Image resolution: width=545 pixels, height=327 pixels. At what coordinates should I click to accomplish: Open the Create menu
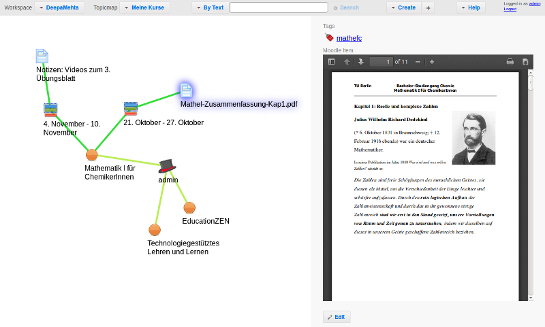pos(403,7)
